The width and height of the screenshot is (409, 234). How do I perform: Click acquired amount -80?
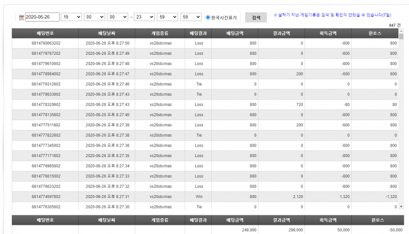click(346, 104)
